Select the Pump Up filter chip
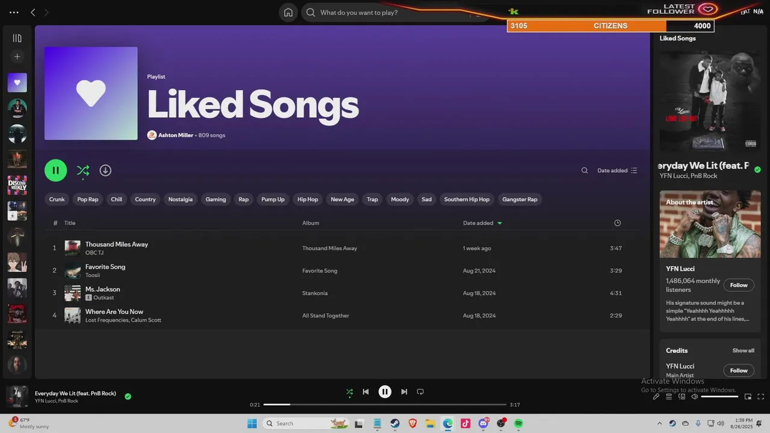Image resolution: width=770 pixels, height=433 pixels. point(273,199)
